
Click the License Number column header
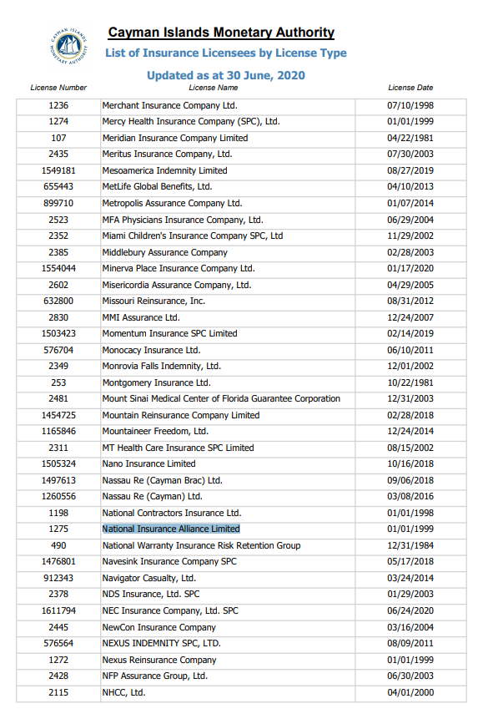58,88
